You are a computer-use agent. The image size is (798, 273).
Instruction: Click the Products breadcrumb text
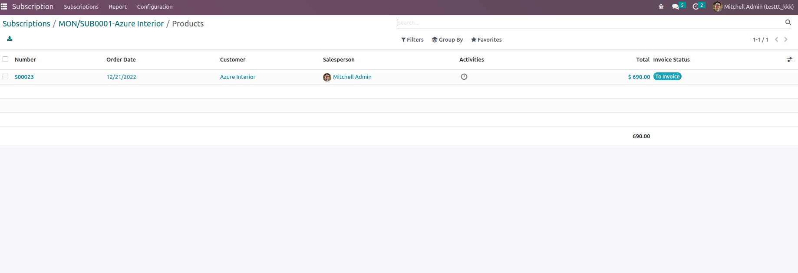[x=188, y=23]
